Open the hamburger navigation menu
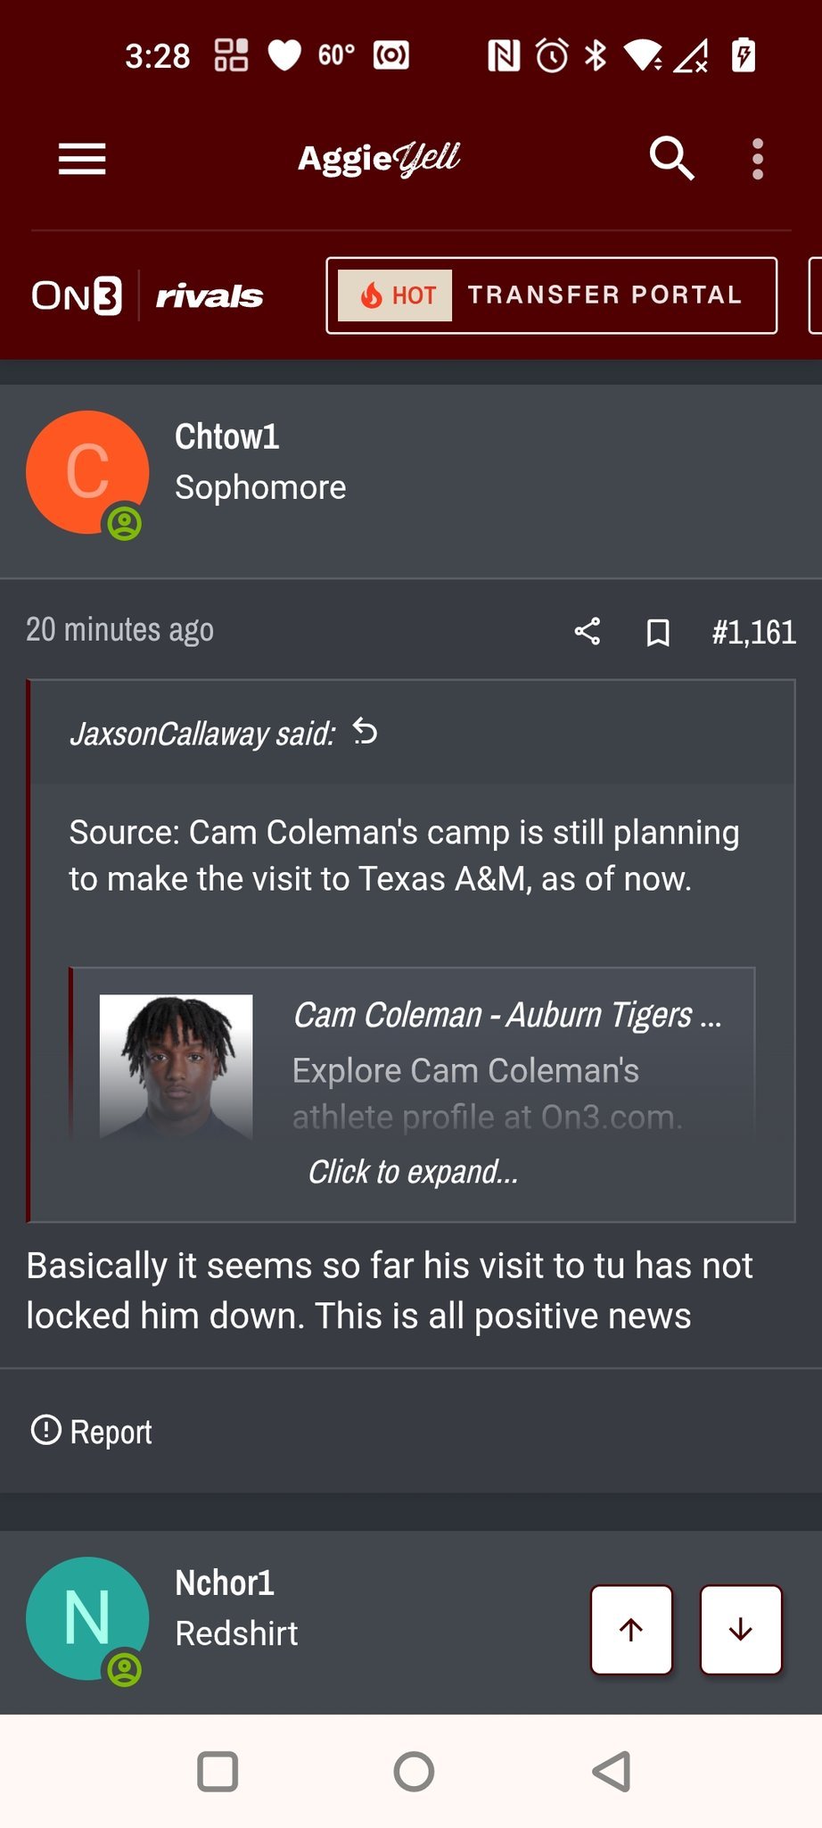822x1828 pixels. [x=82, y=160]
